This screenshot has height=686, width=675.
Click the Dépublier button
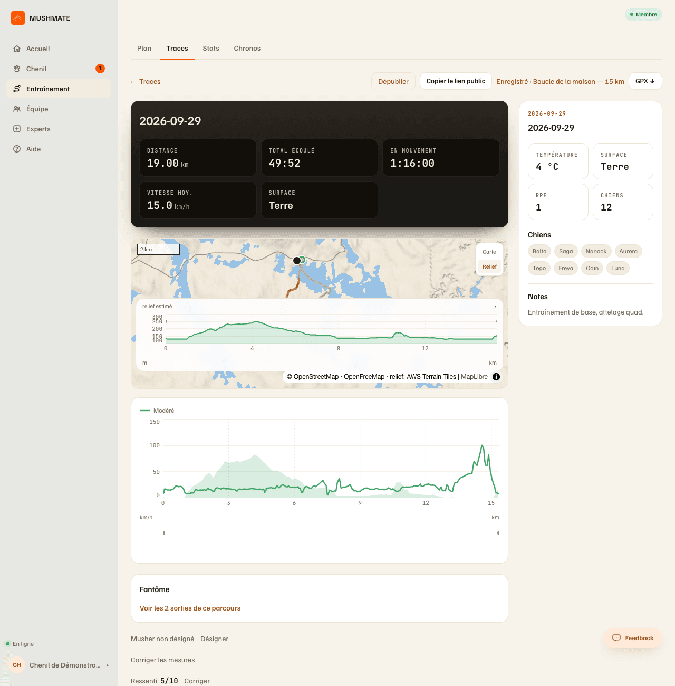tap(393, 81)
